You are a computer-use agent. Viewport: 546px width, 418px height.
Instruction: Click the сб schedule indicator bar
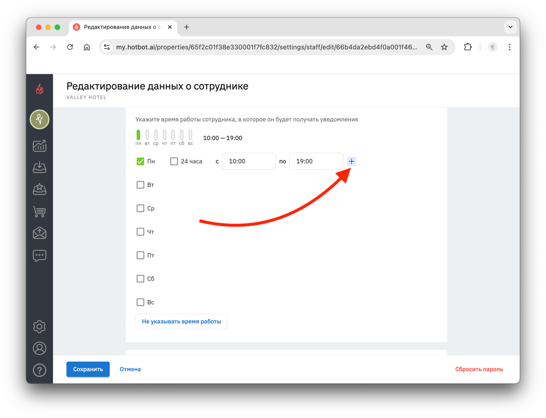182,135
